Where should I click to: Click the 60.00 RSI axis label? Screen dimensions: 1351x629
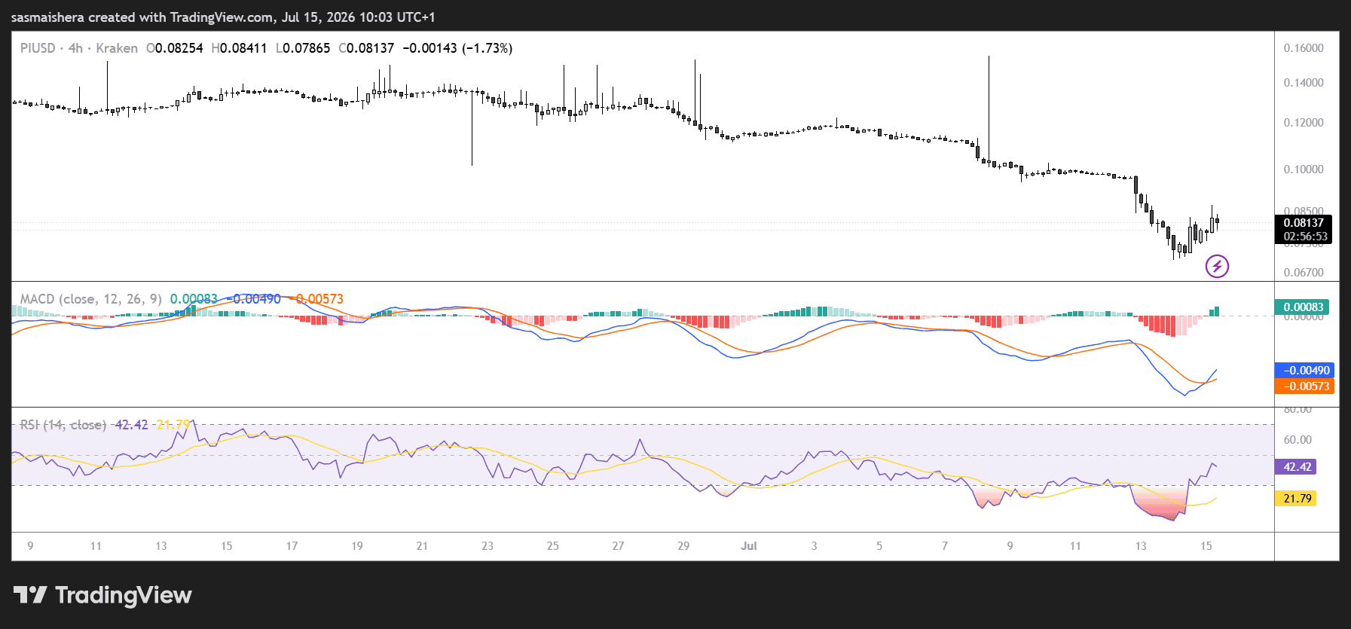pos(1298,440)
